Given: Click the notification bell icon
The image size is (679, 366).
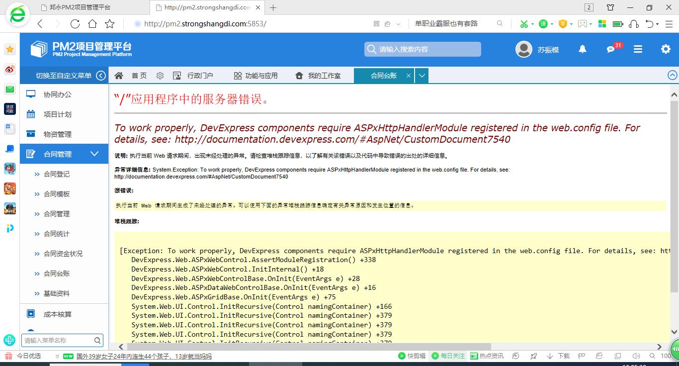Looking at the screenshot, I should [x=582, y=49].
